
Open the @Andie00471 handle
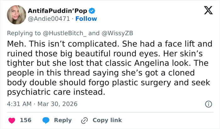49,19
